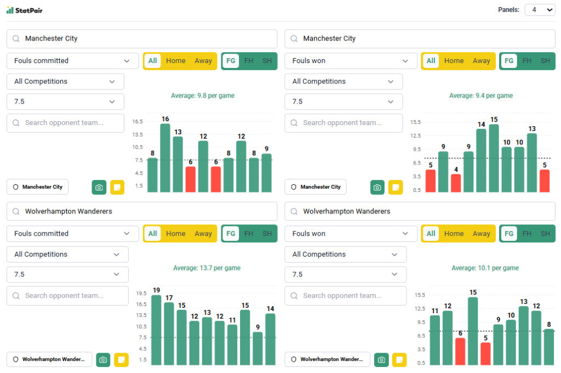Click yellow note icon in Manchester City Fouls committed panel
The image size is (561, 373).
click(x=117, y=187)
